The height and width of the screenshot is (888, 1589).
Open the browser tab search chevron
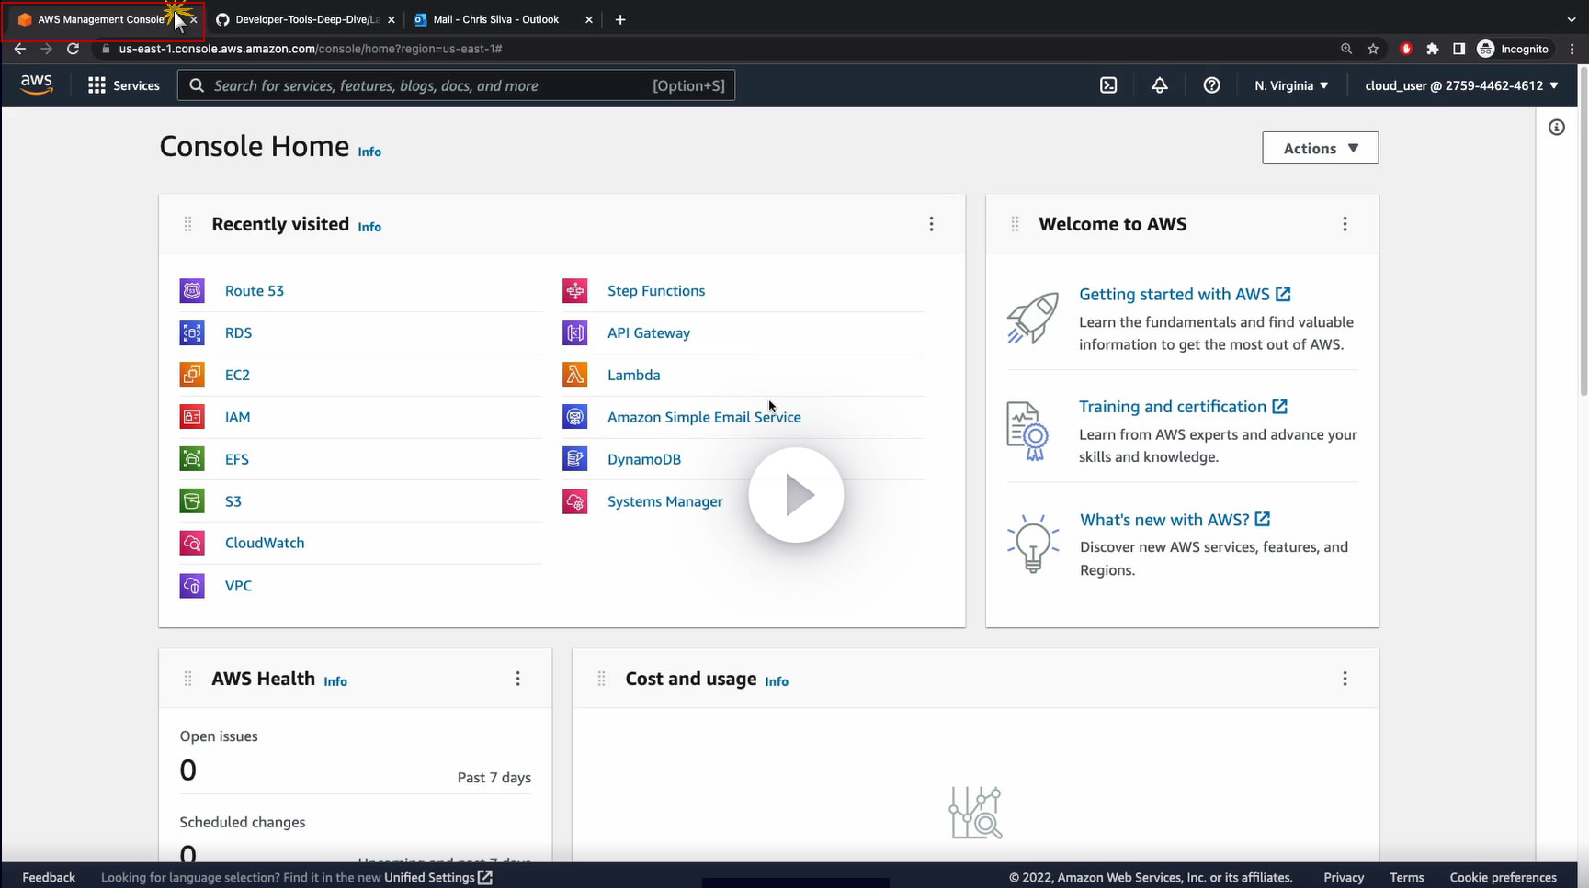pos(1572,19)
